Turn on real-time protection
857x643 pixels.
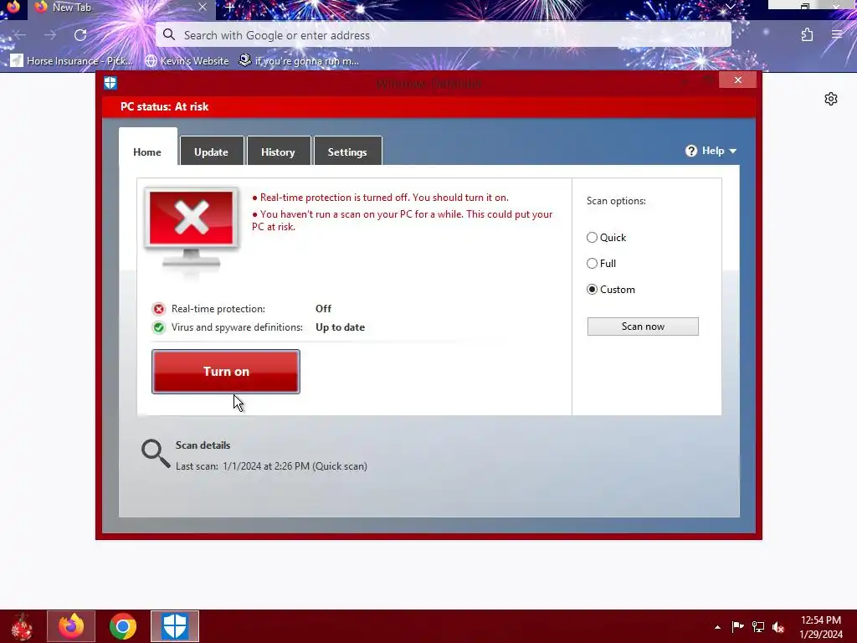(226, 371)
